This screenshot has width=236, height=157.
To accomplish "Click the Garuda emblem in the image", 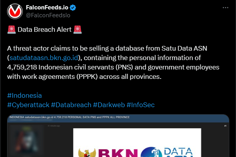I will 86,153.
